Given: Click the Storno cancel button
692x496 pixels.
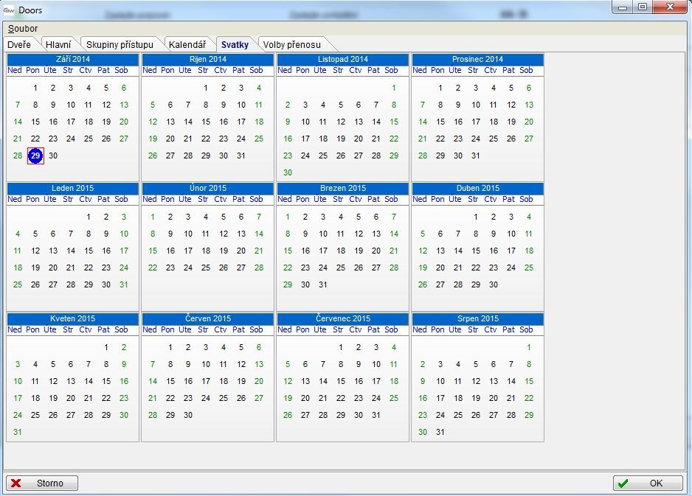Looking at the screenshot, I should [x=42, y=483].
